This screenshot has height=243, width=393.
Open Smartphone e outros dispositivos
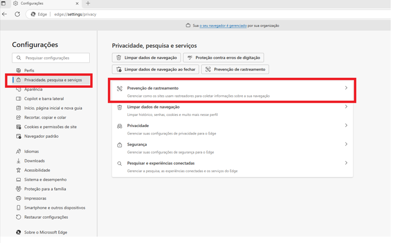55,208
